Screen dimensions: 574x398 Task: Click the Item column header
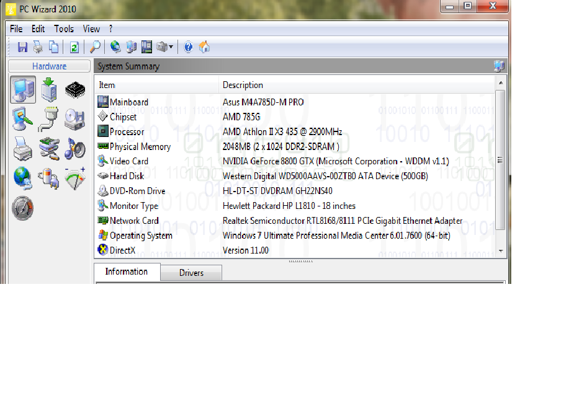(x=157, y=85)
